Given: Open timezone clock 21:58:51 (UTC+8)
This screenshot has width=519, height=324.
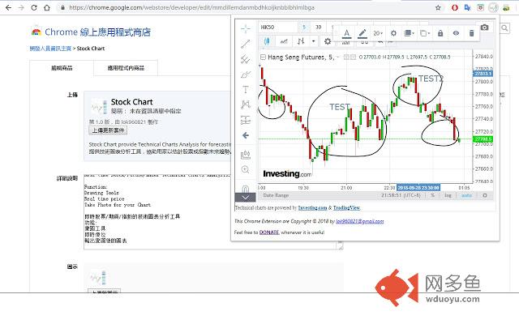Looking at the screenshot, I should click(x=401, y=195).
